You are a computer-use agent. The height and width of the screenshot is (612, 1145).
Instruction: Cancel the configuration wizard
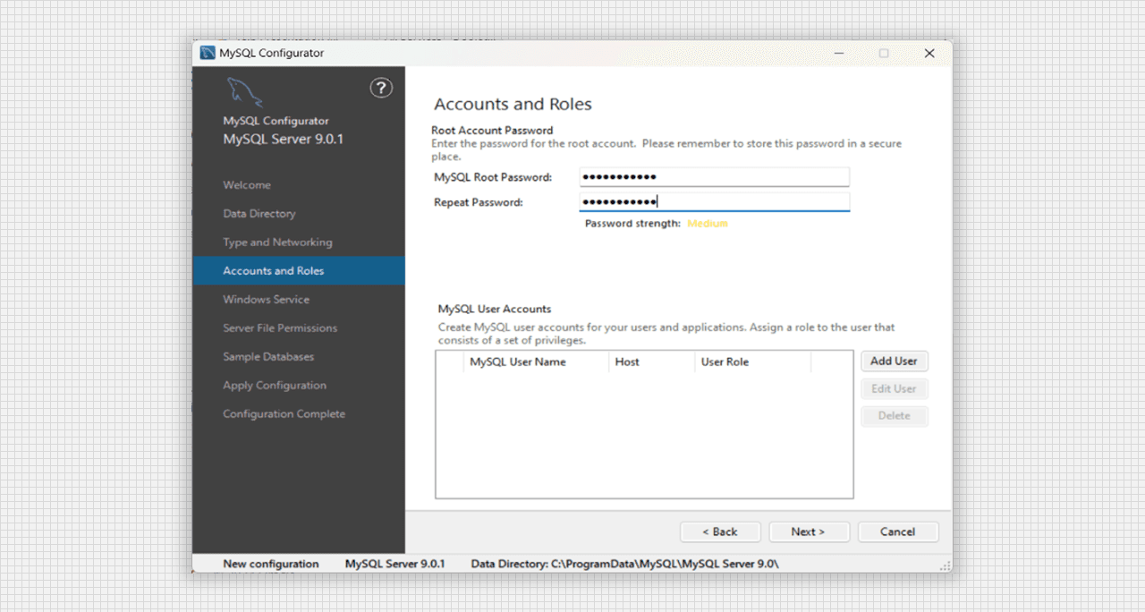898,531
